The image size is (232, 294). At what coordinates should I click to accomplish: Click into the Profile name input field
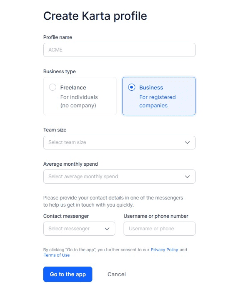(119, 50)
